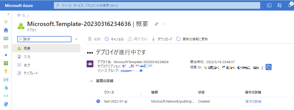This screenshot has height=110, width=294.
Task: Open the directory and subscription filter icon
Action: click(280, 5)
